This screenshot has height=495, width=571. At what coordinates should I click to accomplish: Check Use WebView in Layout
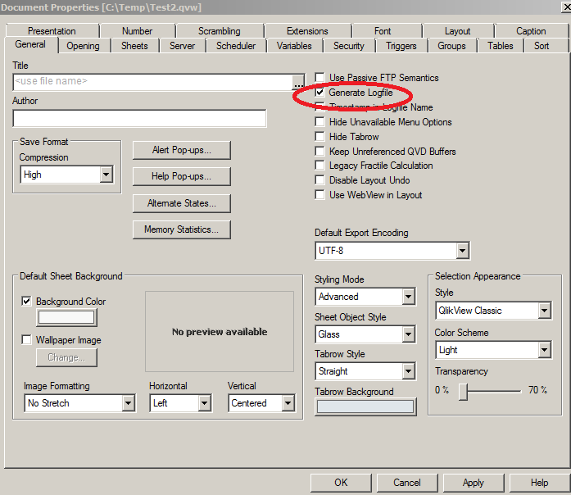[x=319, y=195]
